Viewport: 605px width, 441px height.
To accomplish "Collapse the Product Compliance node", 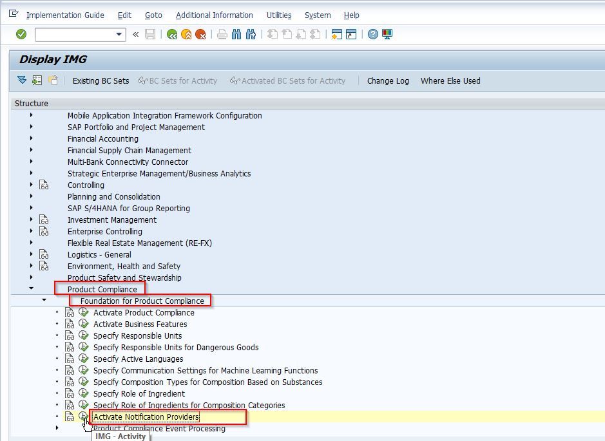I will 32,288.
